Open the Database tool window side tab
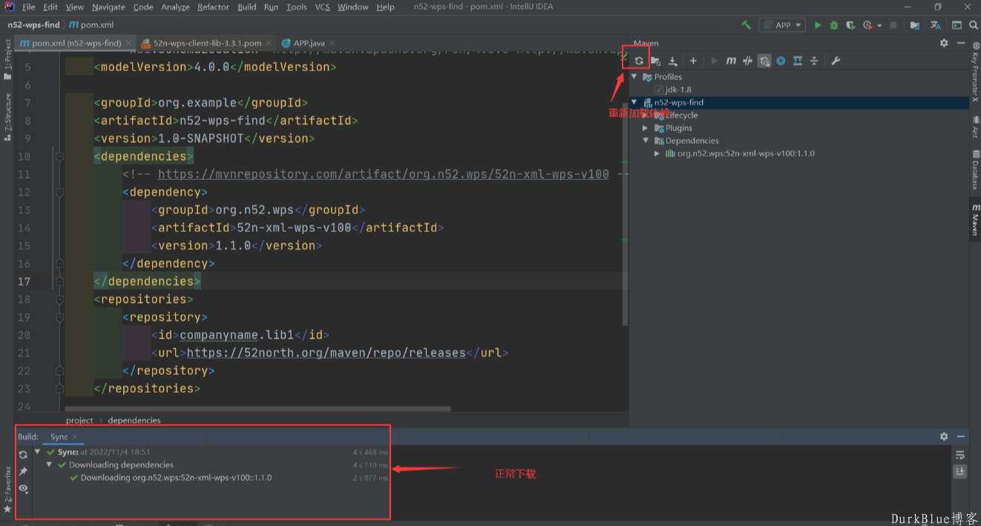The image size is (981, 526). pyautogui.click(x=974, y=170)
